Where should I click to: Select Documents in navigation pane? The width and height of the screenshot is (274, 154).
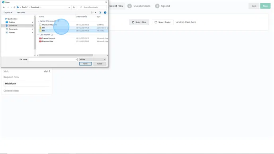[x=13, y=29]
